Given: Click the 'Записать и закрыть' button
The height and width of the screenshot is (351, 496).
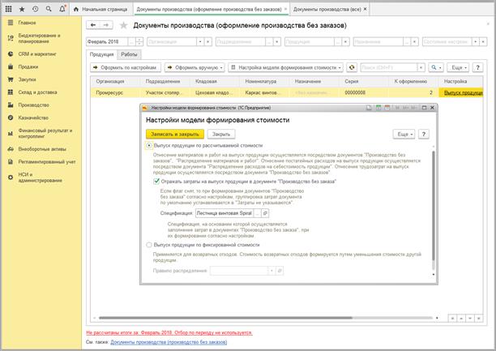Looking at the screenshot, I should tap(173, 134).
